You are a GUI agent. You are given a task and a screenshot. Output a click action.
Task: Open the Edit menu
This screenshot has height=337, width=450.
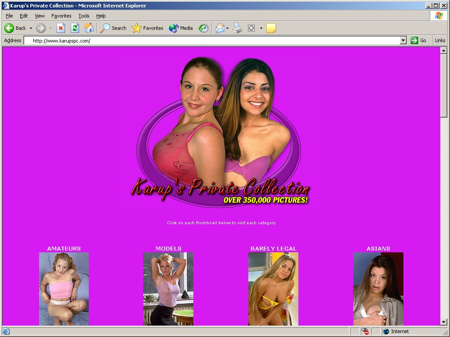coord(24,16)
